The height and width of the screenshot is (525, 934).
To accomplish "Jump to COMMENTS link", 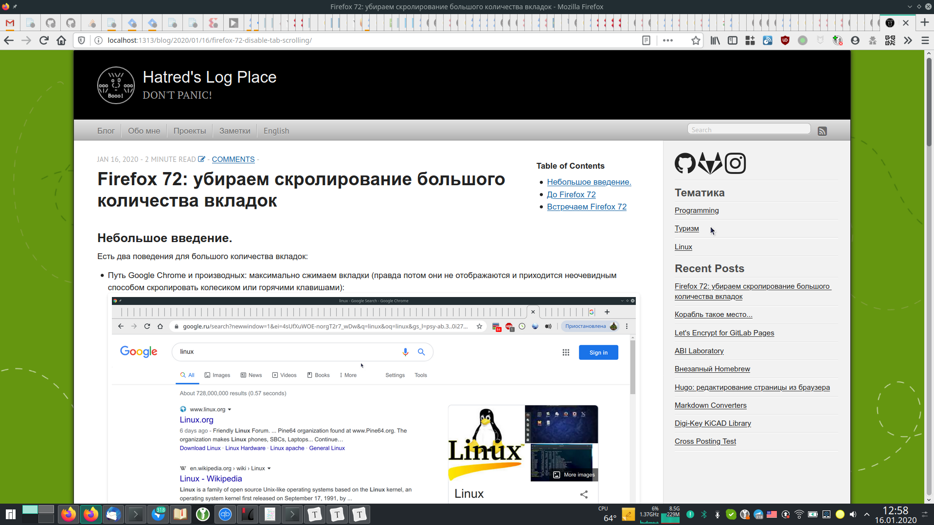I will (233, 159).
